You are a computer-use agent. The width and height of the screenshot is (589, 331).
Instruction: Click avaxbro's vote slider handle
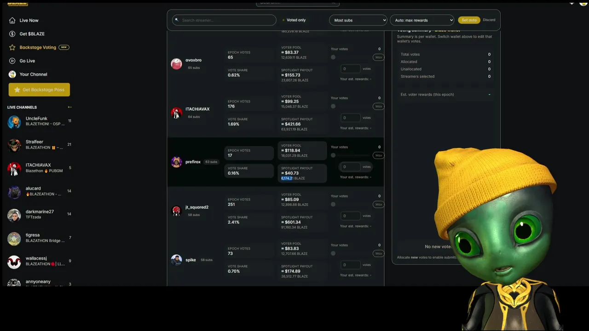click(333, 57)
